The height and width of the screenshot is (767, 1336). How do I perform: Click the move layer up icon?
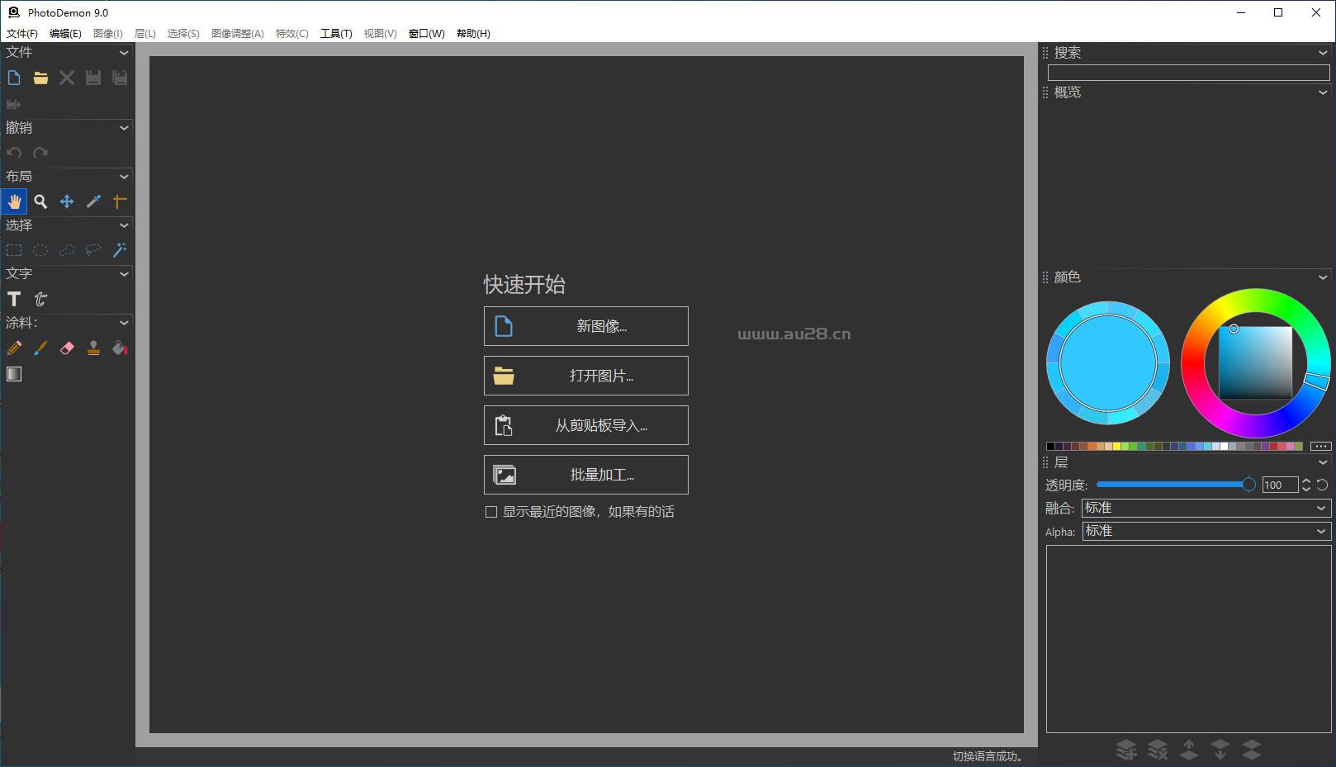1189,750
